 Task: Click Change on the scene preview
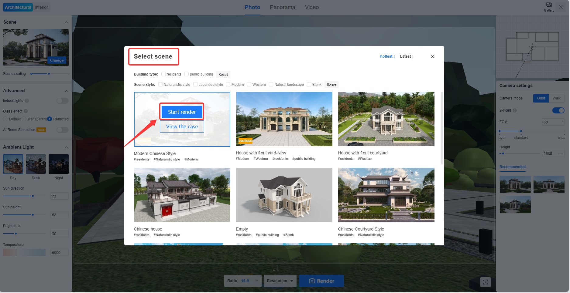click(57, 60)
